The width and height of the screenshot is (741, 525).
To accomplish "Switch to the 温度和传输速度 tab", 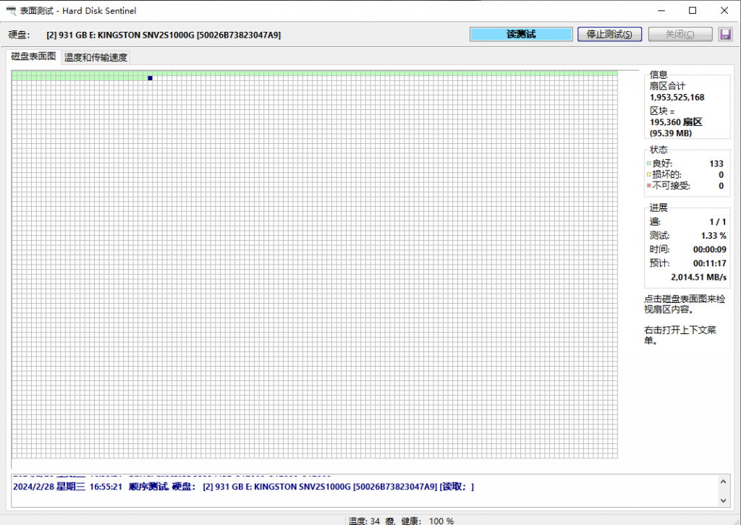I will [x=96, y=56].
